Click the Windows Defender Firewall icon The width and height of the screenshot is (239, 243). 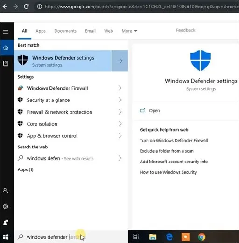click(x=21, y=88)
